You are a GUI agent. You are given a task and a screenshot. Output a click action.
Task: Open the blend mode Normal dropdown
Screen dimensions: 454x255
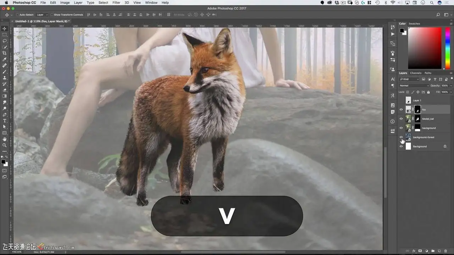(x=414, y=86)
